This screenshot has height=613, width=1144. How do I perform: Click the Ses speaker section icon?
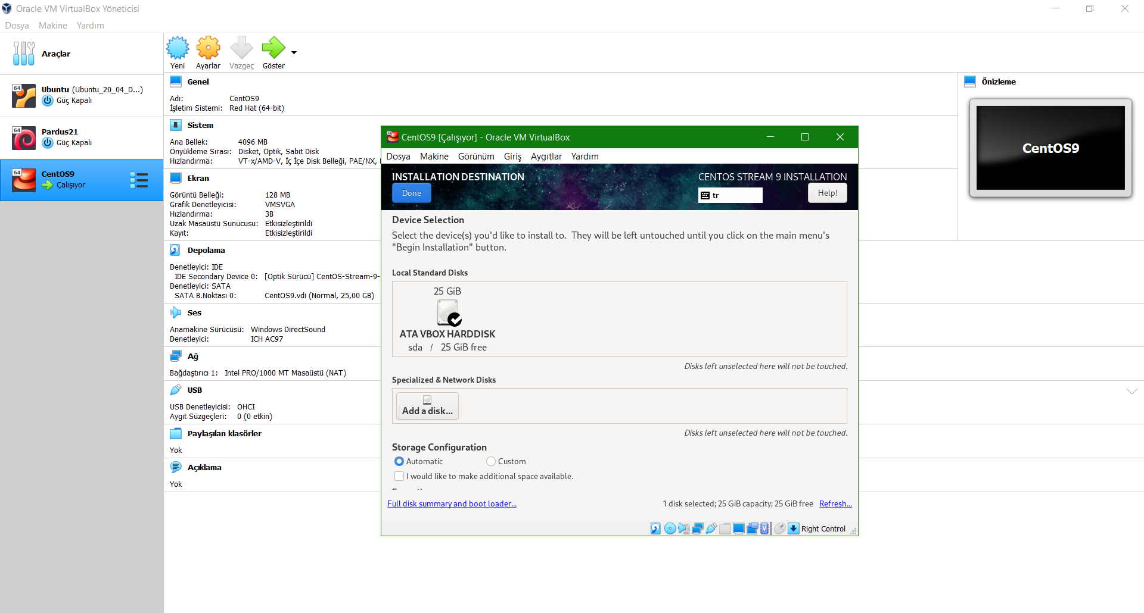pos(176,312)
